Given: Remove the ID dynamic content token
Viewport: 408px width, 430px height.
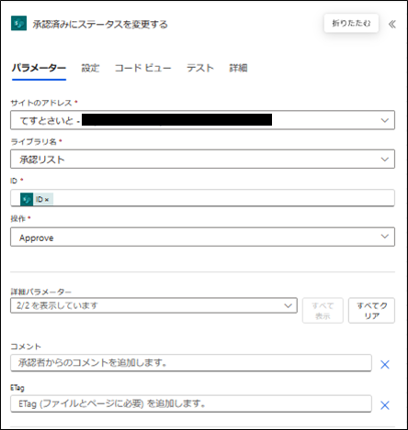Looking at the screenshot, I should point(47,200).
